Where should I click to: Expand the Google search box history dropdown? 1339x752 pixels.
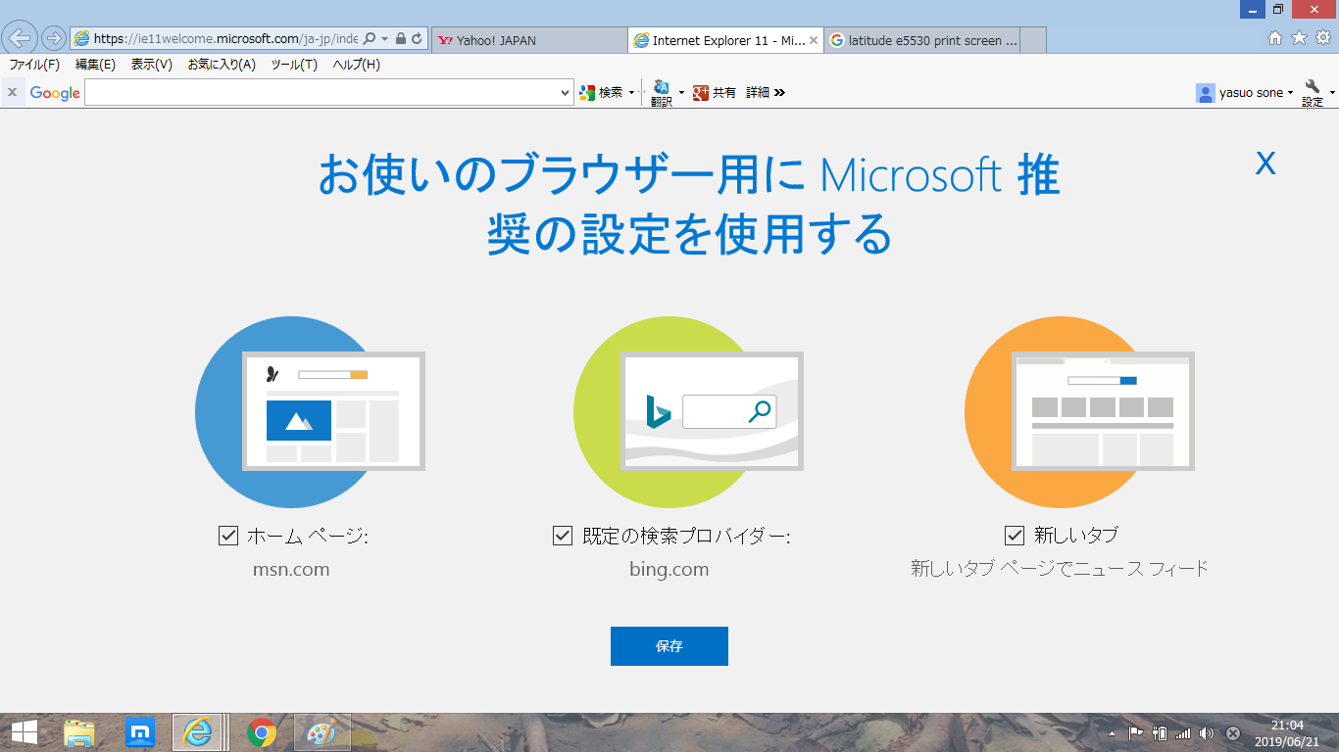pyautogui.click(x=565, y=92)
